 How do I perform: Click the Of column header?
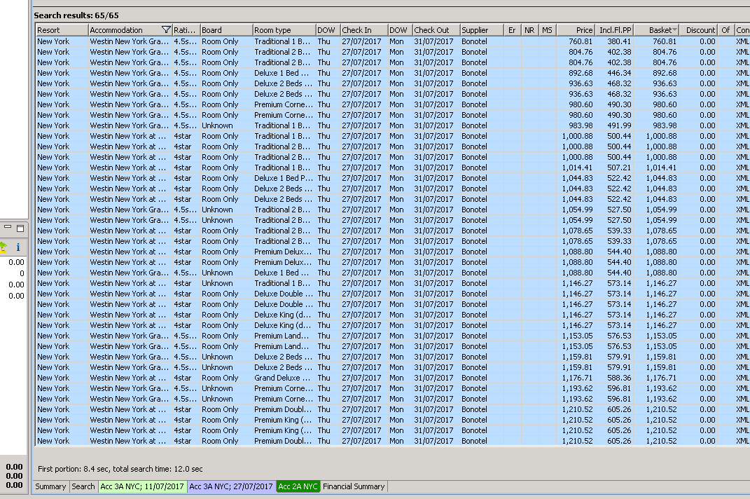pyautogui.click(x=726, y=29)
